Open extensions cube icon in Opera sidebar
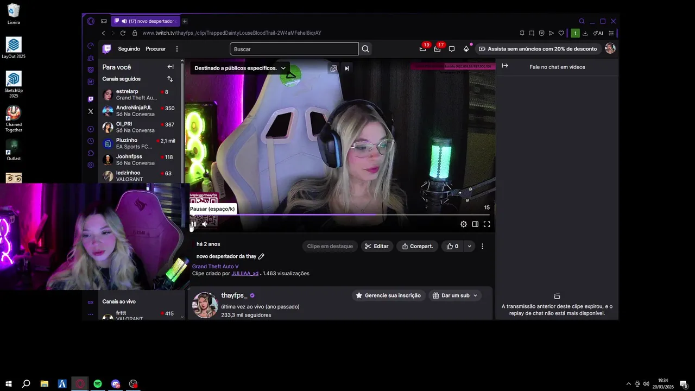Viewport: 695px width, 391px height. pos(91,153)
